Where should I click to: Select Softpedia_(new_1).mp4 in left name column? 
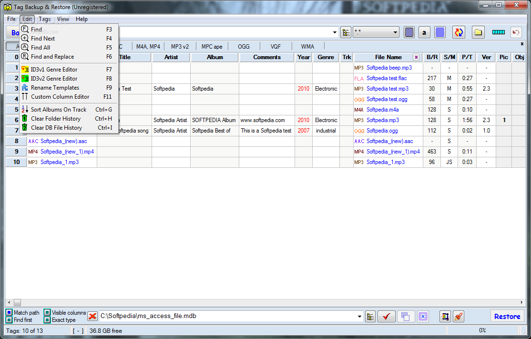[x=67, y=152]
